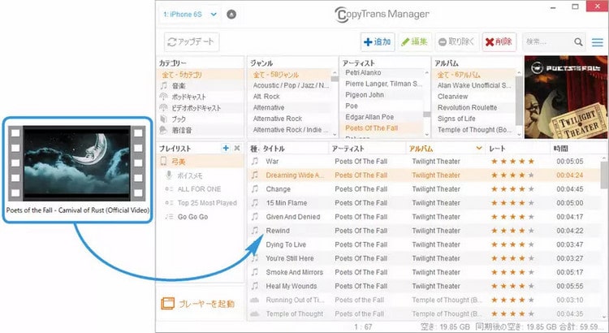Open the hamburger menu icon

tap(598, 42)
